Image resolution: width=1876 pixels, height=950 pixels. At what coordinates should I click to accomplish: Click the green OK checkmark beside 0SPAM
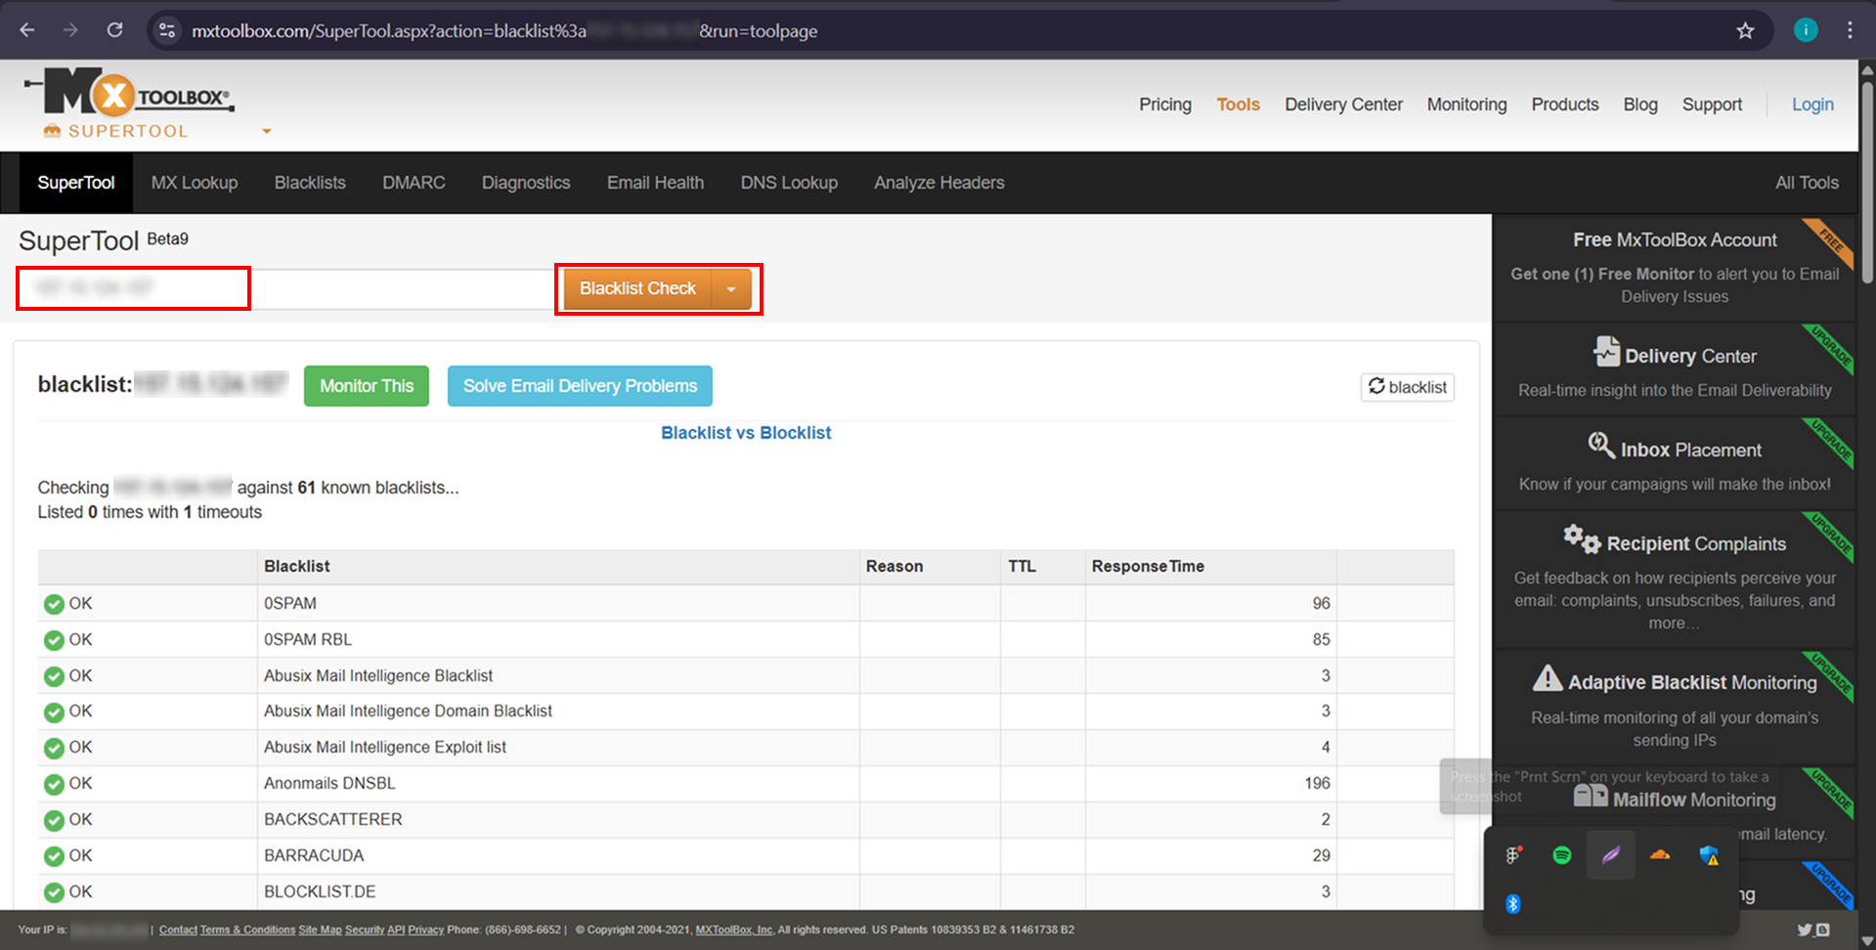[x=54, y=603]
